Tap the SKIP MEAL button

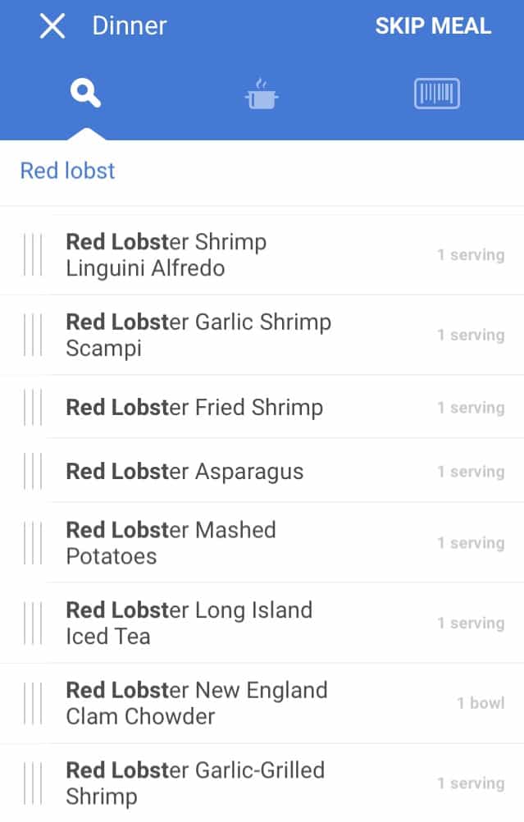click(x=433, y=26)
